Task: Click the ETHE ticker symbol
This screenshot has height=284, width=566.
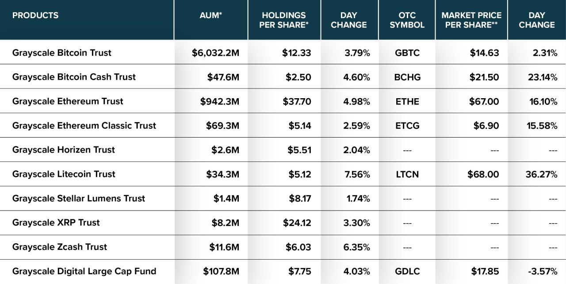Action: point(407,101)
